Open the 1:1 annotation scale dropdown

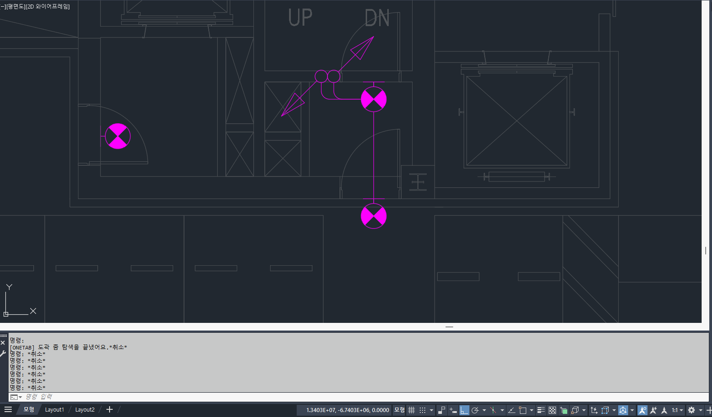[678, 410]
